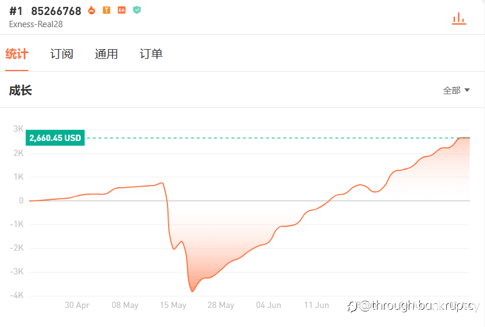Click the 2,660.45 USD value label
Image resolution: width=485 pixels, height=327 pixels.
[x=55, y=138]
